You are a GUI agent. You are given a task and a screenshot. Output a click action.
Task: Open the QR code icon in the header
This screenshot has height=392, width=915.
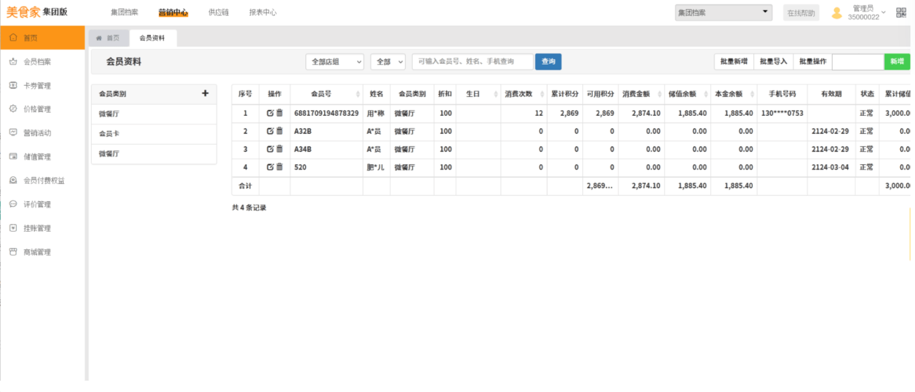[x=901, y=12]
